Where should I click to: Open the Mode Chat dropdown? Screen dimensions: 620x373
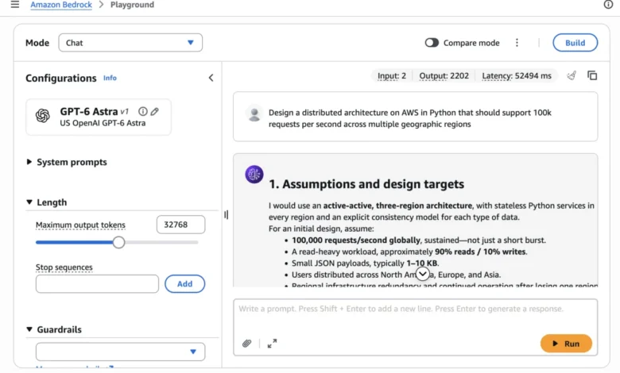(x=130, y=43)
